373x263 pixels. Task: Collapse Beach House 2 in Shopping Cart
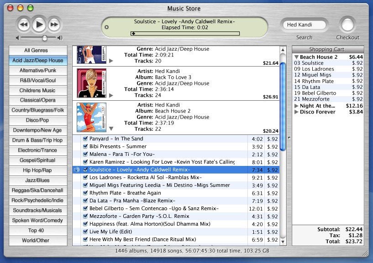point(296,57)
